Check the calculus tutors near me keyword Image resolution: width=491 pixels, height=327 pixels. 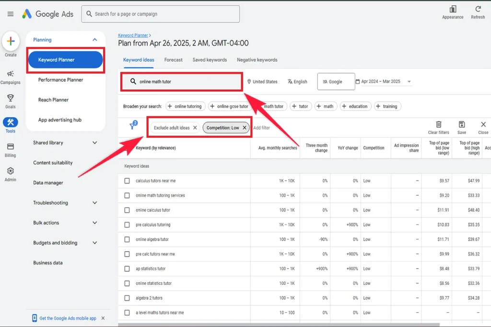pyautogui.click(x=127, y=181)
